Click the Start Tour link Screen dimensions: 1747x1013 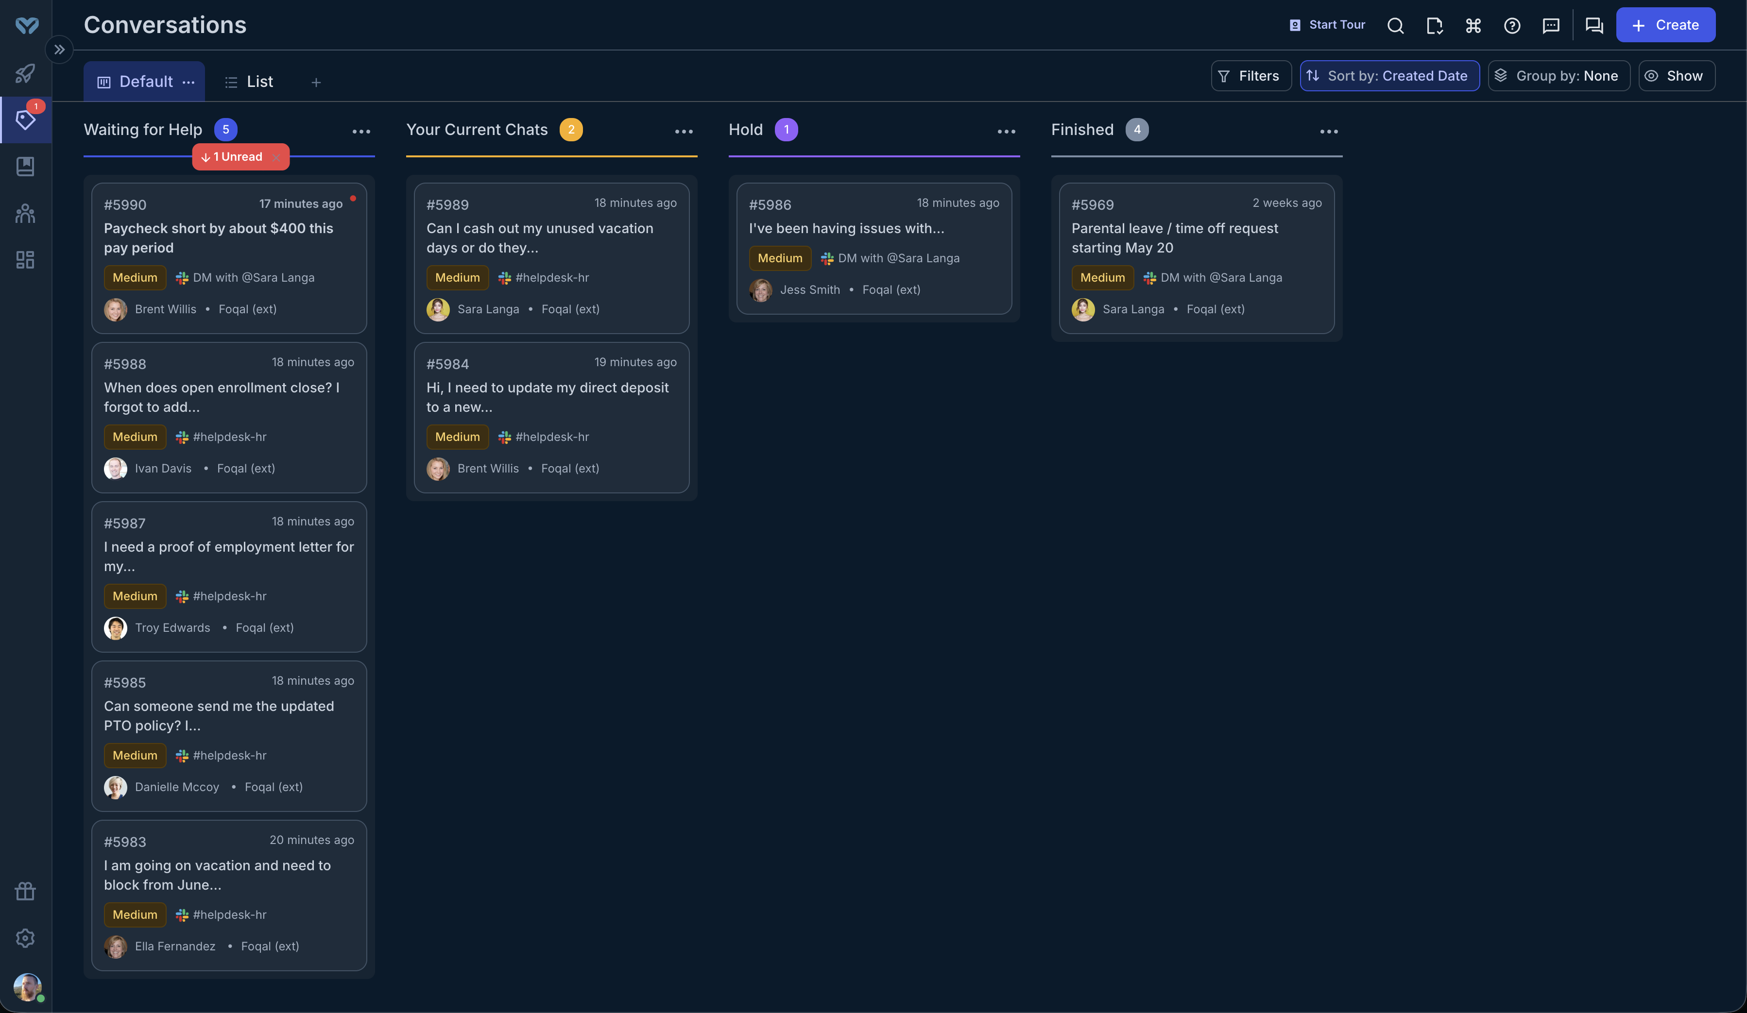(x=1327, y=25)
